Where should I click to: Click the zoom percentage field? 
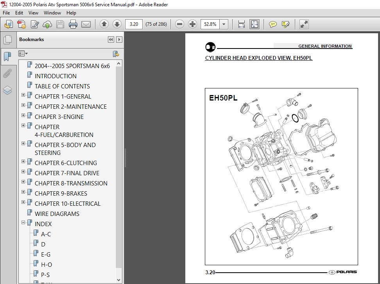(x=210, y=24)
